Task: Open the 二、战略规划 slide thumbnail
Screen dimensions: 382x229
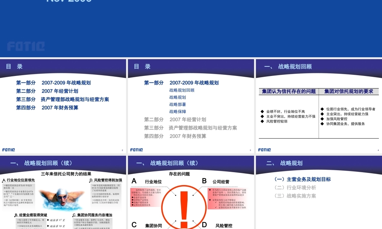Action: coord(319,192)
